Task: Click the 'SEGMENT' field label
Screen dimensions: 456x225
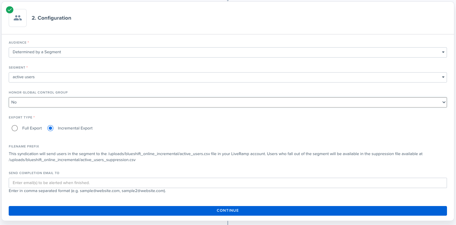Action: click(17, 68)
